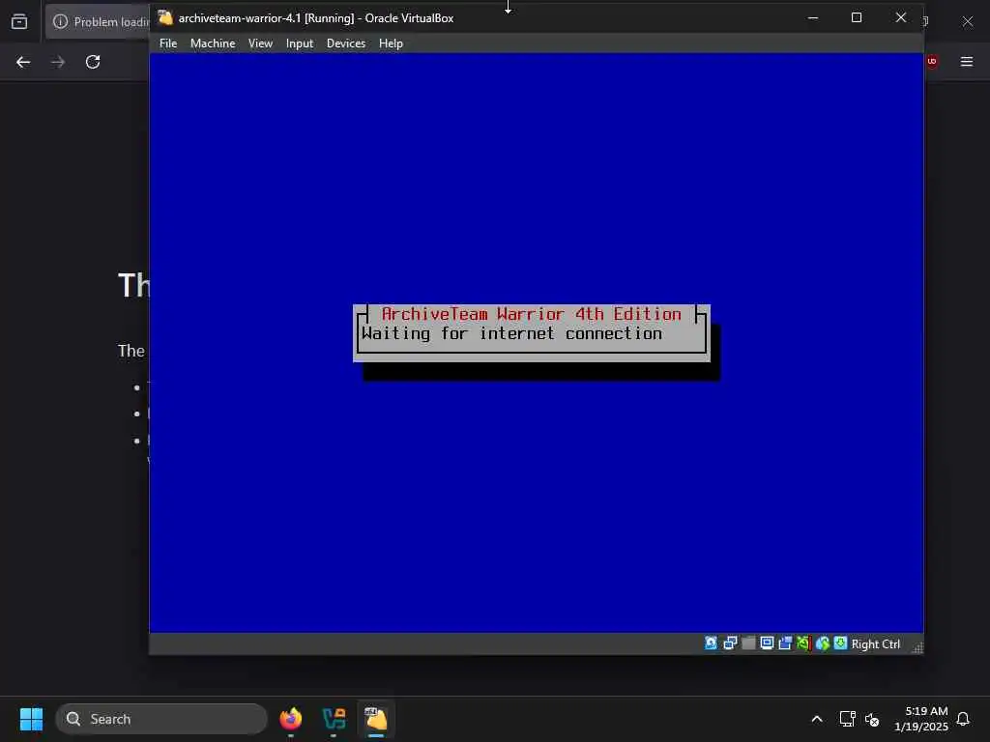Click the network status tray icon
This screenshot has width=990, height=742.
pyautogui.click(x=847, y=719)
